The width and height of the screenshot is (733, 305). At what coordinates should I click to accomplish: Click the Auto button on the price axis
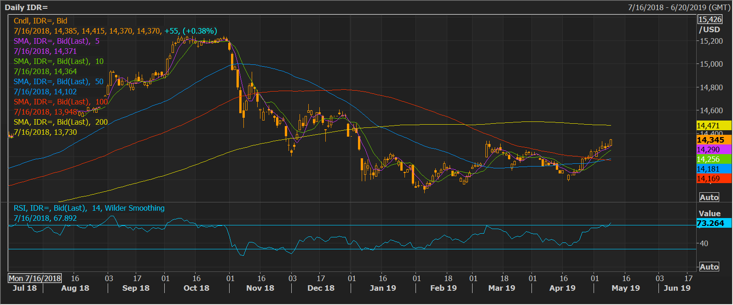[x=709, y=197]
